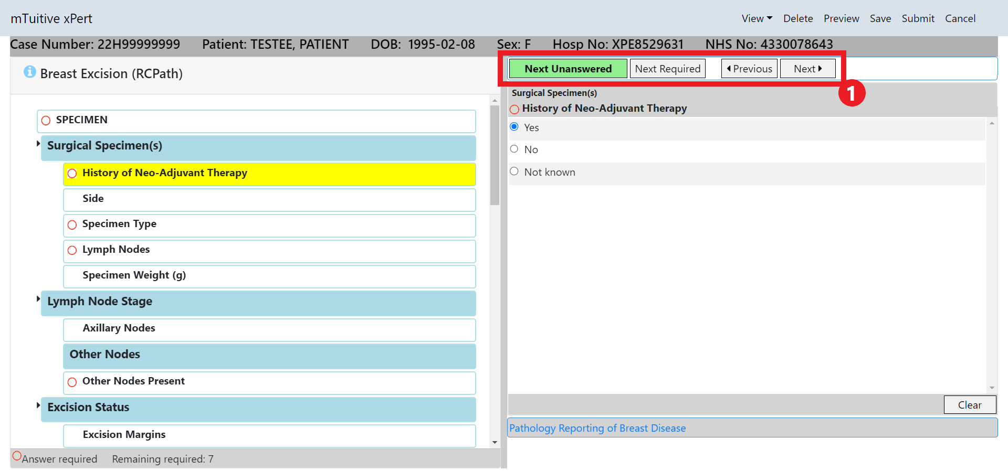1008x471 pixels.
Task: Collapse the Surgical Specimen(s) section arrow
Action: pyautogui.click(x=38, y=143)
